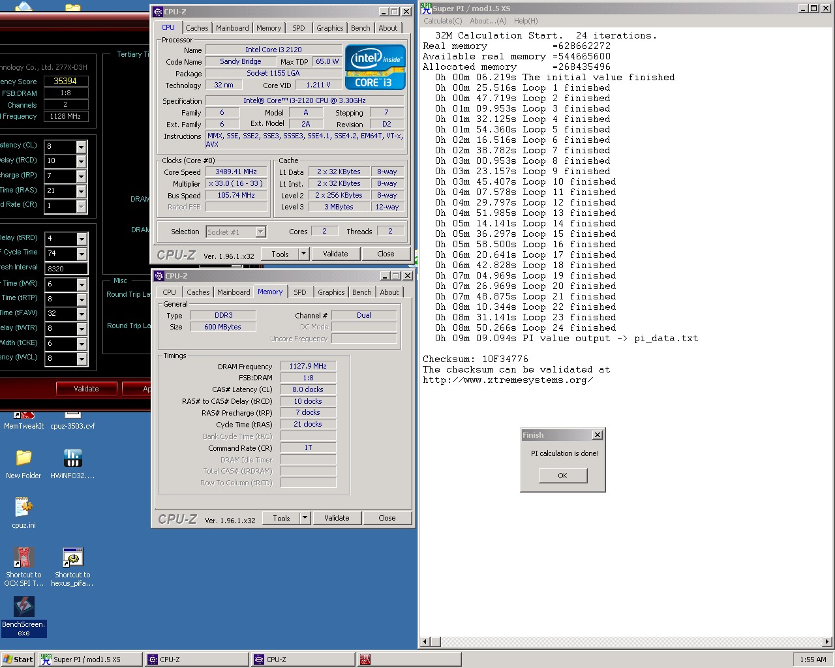Image resolution: width=835 pixels, height=668 pixels.
Task: Open the tWTR dropdown showing 8
Action: point(82,329)
